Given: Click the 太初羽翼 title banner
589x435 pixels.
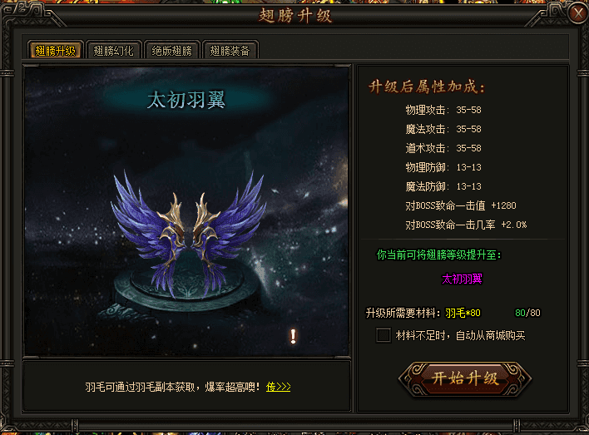Looking at the screenshot, I should point(186,100).
